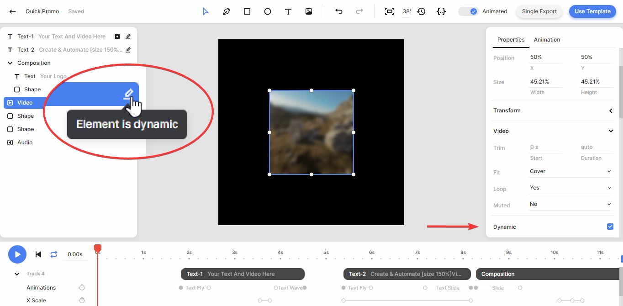Select the Audio layer in list
Screen dimensions: 623x306
click(x=25, y=142)
